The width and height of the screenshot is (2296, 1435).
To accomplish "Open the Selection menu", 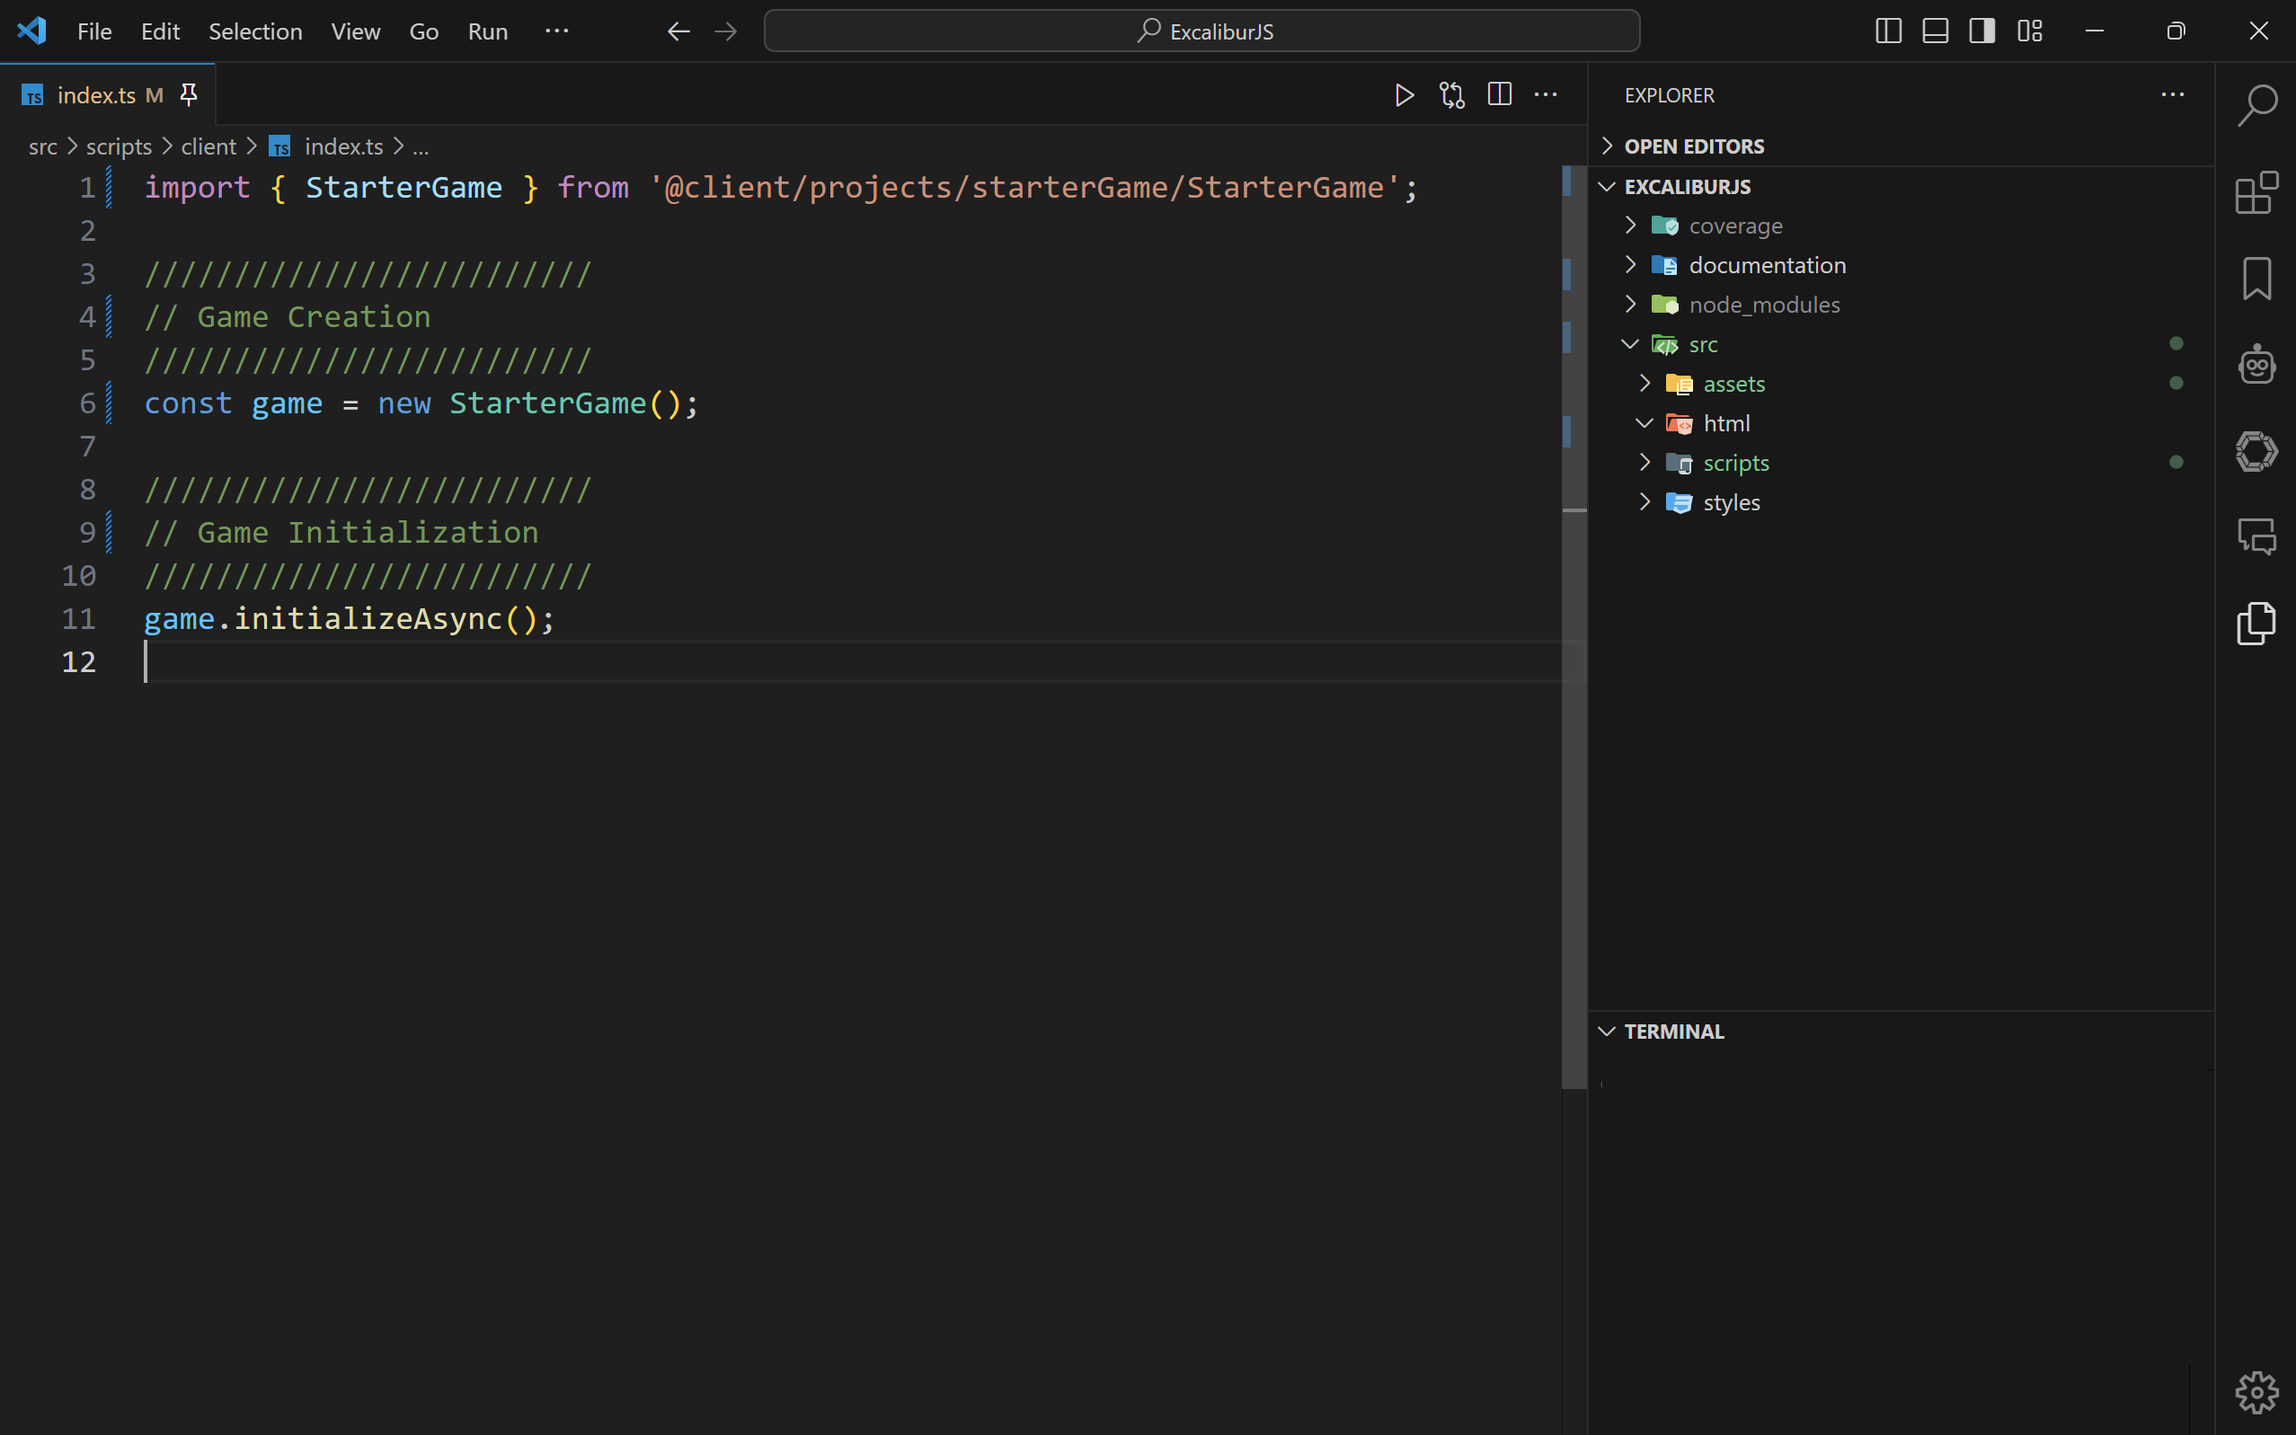I will [x=255, y=31].
